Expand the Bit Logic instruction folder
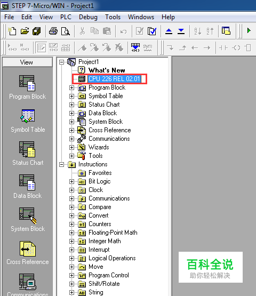Screen dimensions: 256x296 (71, 182)
